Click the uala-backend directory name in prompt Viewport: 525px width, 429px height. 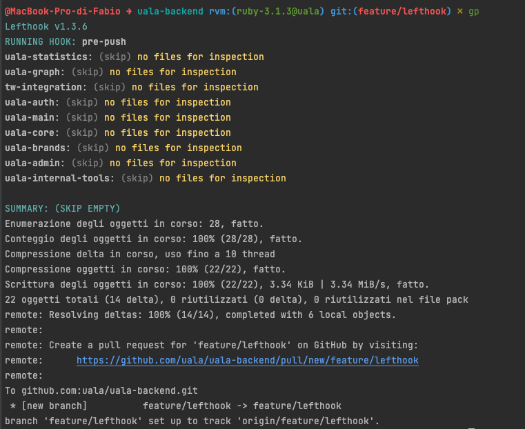(x=170, y=11)
